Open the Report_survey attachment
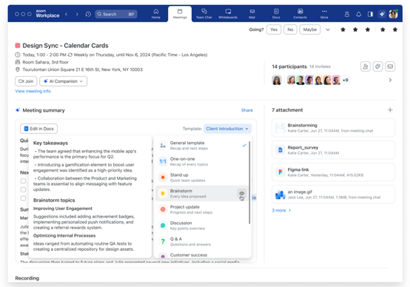 333,150
